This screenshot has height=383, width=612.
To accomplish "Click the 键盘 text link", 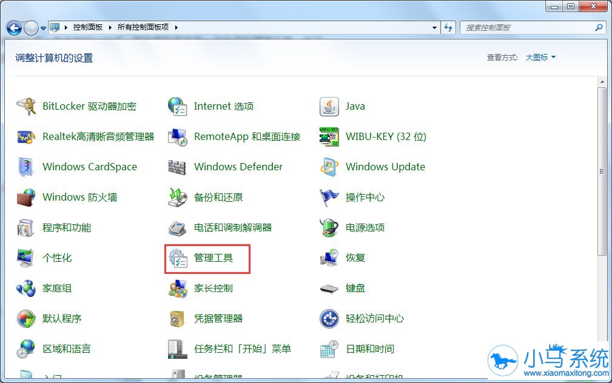I will click(355, 288).
